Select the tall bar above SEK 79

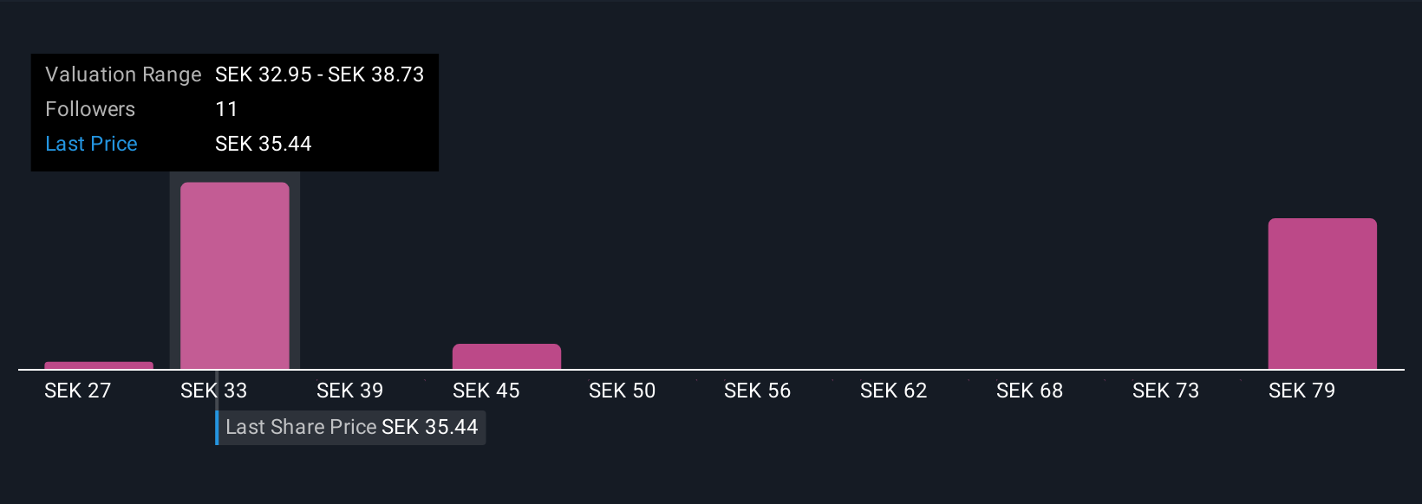coord(1322,294)
